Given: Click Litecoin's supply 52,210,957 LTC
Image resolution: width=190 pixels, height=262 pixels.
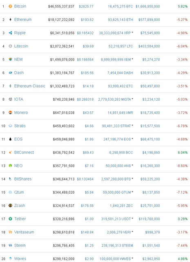Looking at the screenshot, I should coord(121,46).
